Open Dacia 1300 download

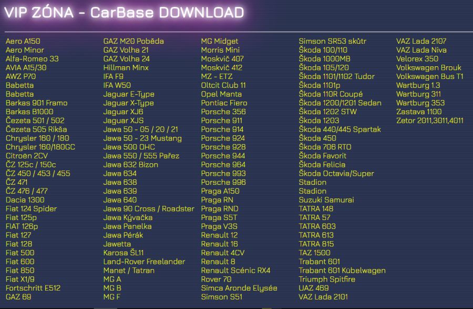coord(25,200)
